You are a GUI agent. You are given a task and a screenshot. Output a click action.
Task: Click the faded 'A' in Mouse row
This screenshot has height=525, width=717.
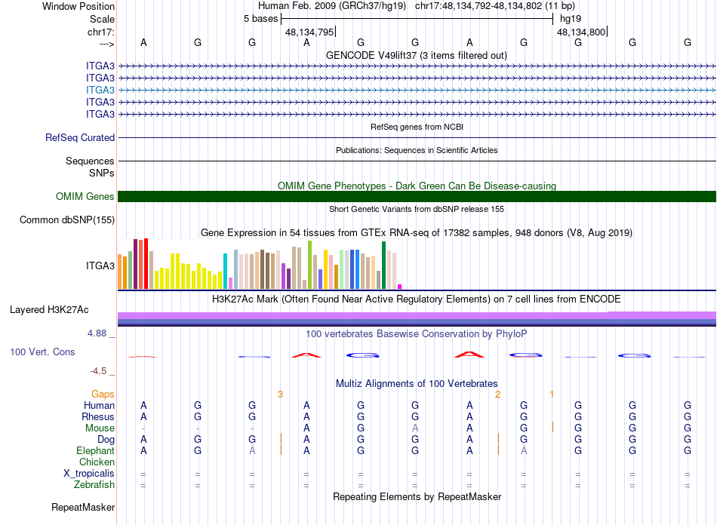415,428
